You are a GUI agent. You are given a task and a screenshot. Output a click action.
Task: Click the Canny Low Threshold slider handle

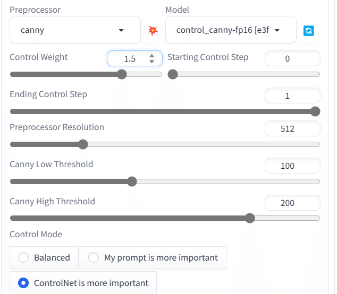tap(132, 181)
